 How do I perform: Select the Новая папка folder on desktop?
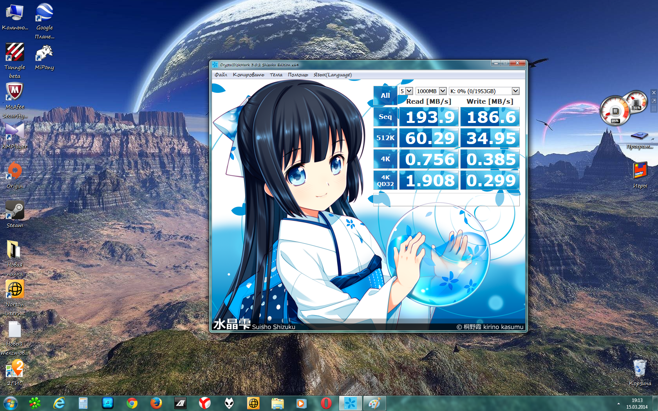[14, 258]
